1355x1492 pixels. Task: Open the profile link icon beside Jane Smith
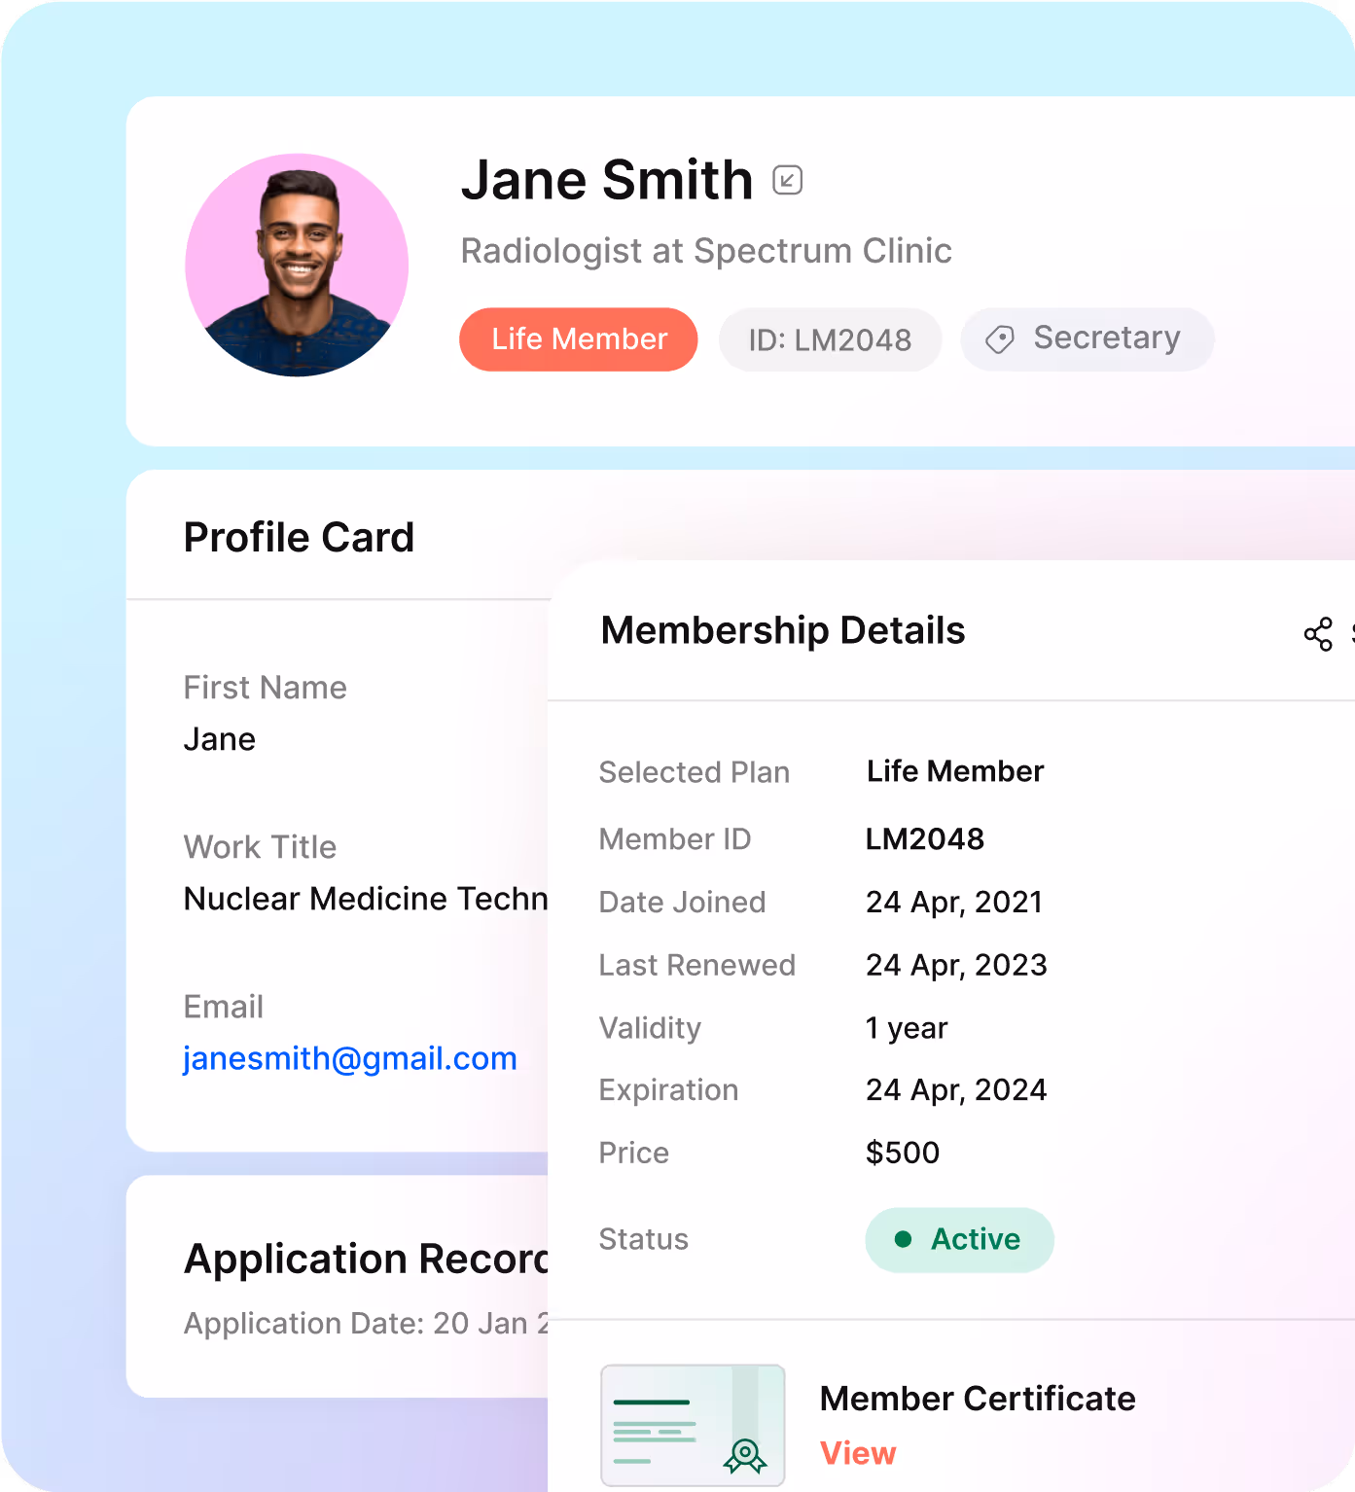pyautogui.click(x=787, y=180)
